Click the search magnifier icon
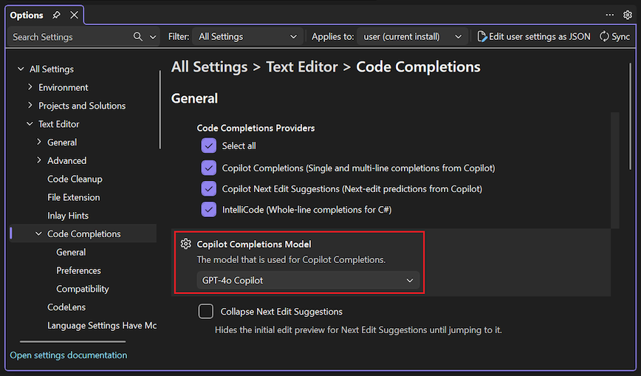The width and height of the screenshot is (641, 376). coord(138,37)
